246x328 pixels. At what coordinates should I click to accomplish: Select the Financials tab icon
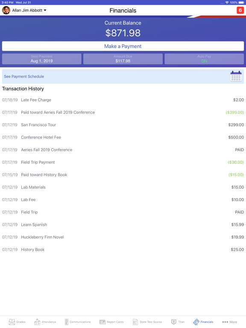(196, 322)
